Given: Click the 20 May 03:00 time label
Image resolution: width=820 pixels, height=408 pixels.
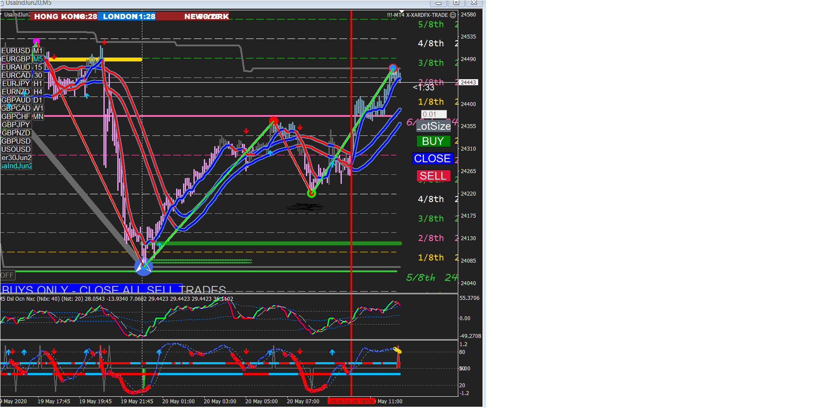Looking at the screenshot, I should click(220, 401).
